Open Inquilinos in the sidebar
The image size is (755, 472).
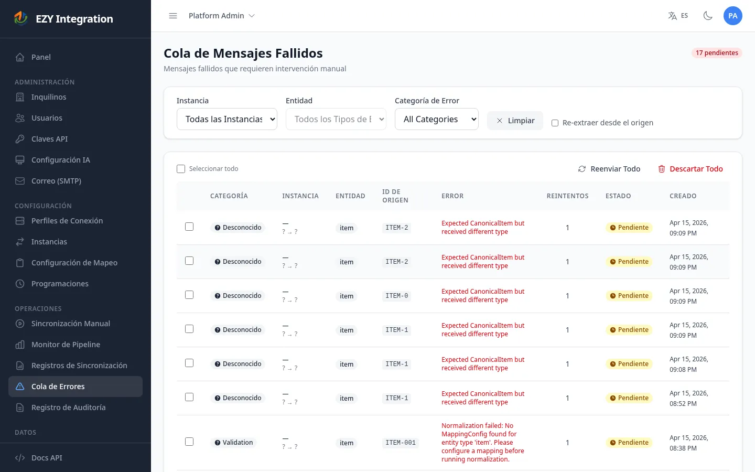click(x=75, y=97)
